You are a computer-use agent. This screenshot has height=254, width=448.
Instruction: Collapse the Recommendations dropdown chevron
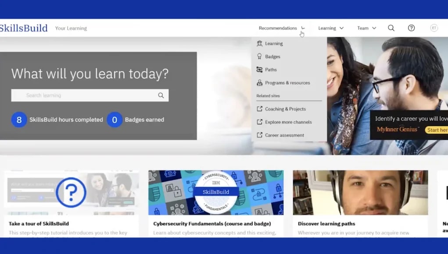click(x=303, y=28)
